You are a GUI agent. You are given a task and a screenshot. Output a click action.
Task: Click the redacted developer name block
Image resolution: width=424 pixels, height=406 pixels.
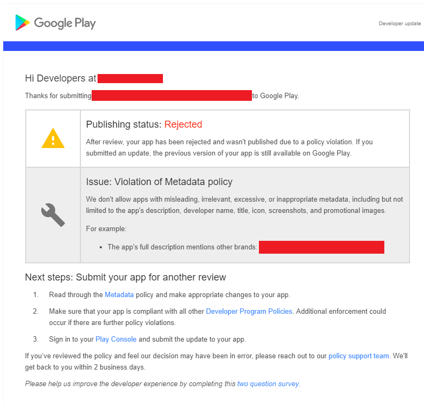pos(130,78)
